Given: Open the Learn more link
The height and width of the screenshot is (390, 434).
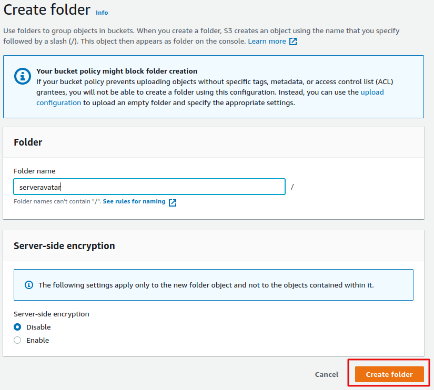Looking at the screenshot, I should point(267,42).
